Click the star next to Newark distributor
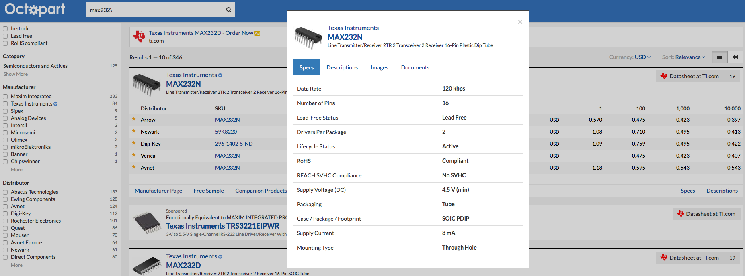 pos(134,131)
